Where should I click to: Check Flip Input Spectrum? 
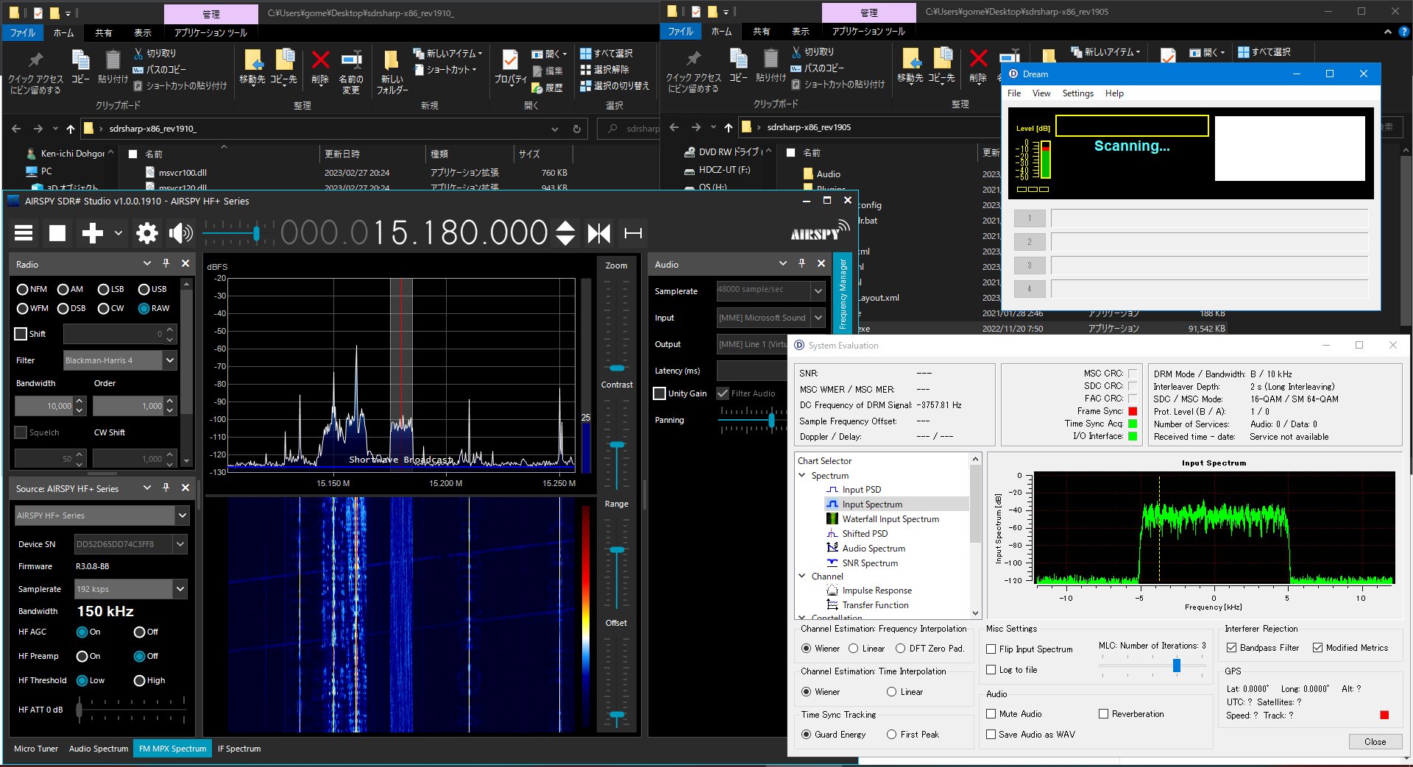[991, 649]
